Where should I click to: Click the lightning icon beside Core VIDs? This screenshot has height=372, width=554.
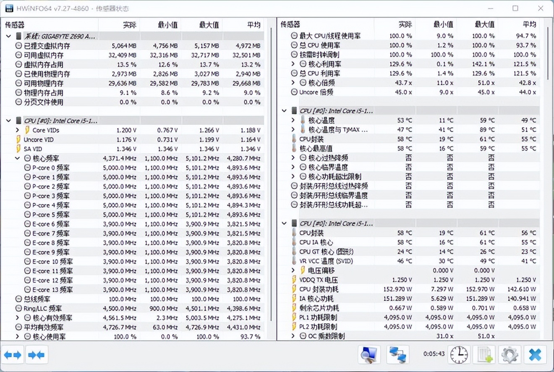26,130
